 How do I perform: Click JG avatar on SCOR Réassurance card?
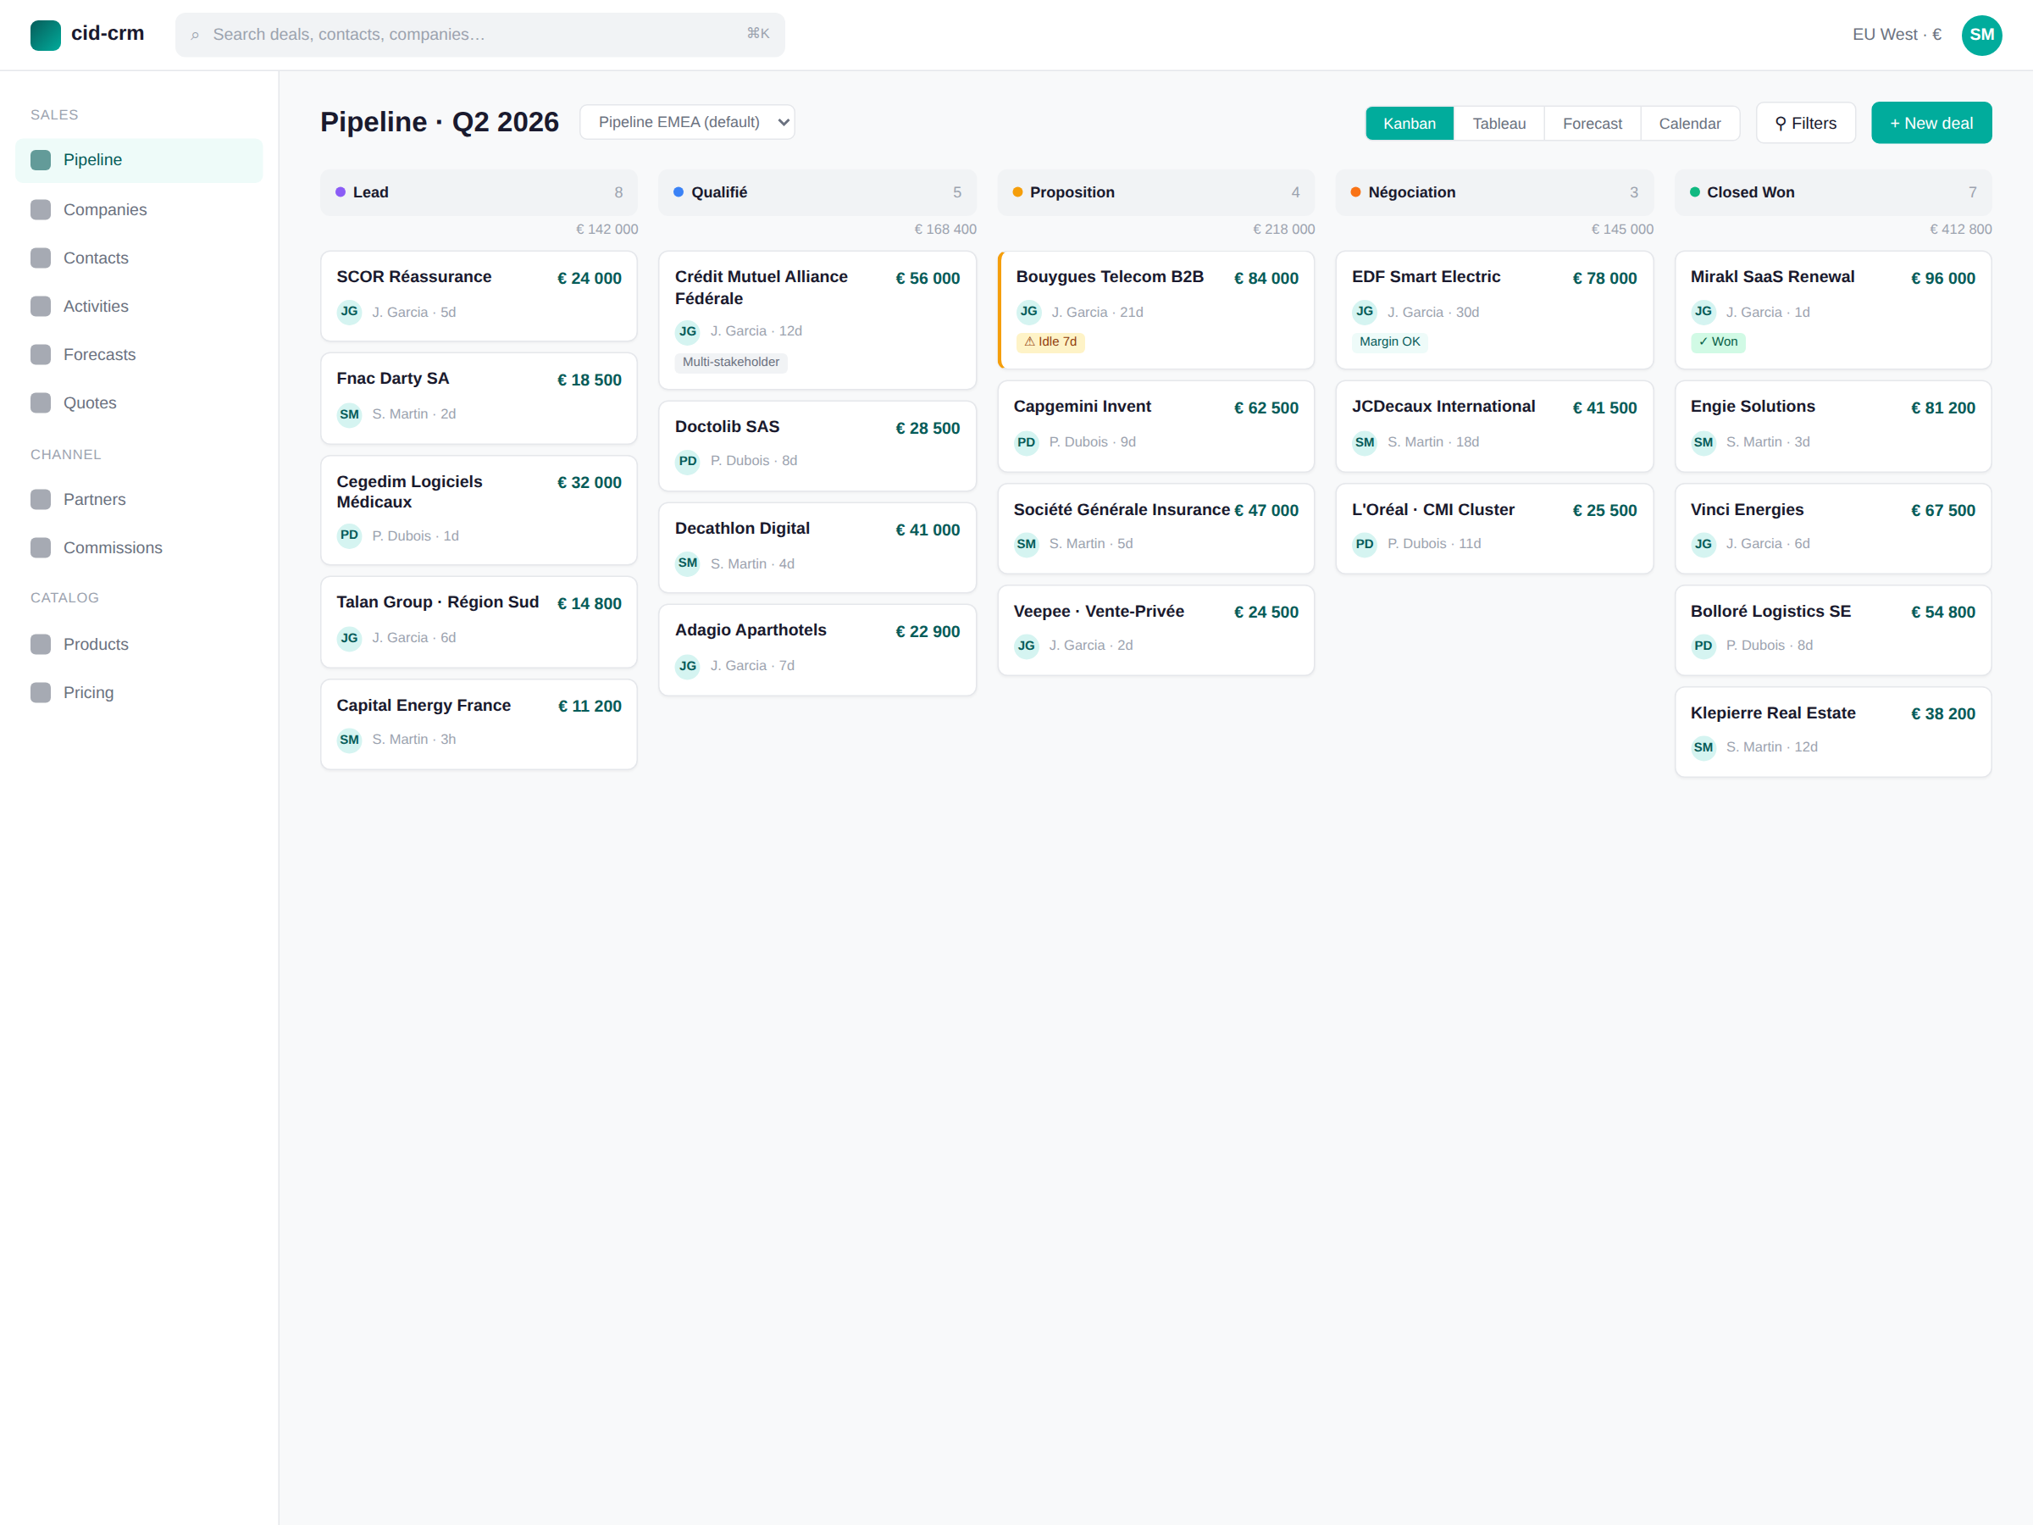349,312
